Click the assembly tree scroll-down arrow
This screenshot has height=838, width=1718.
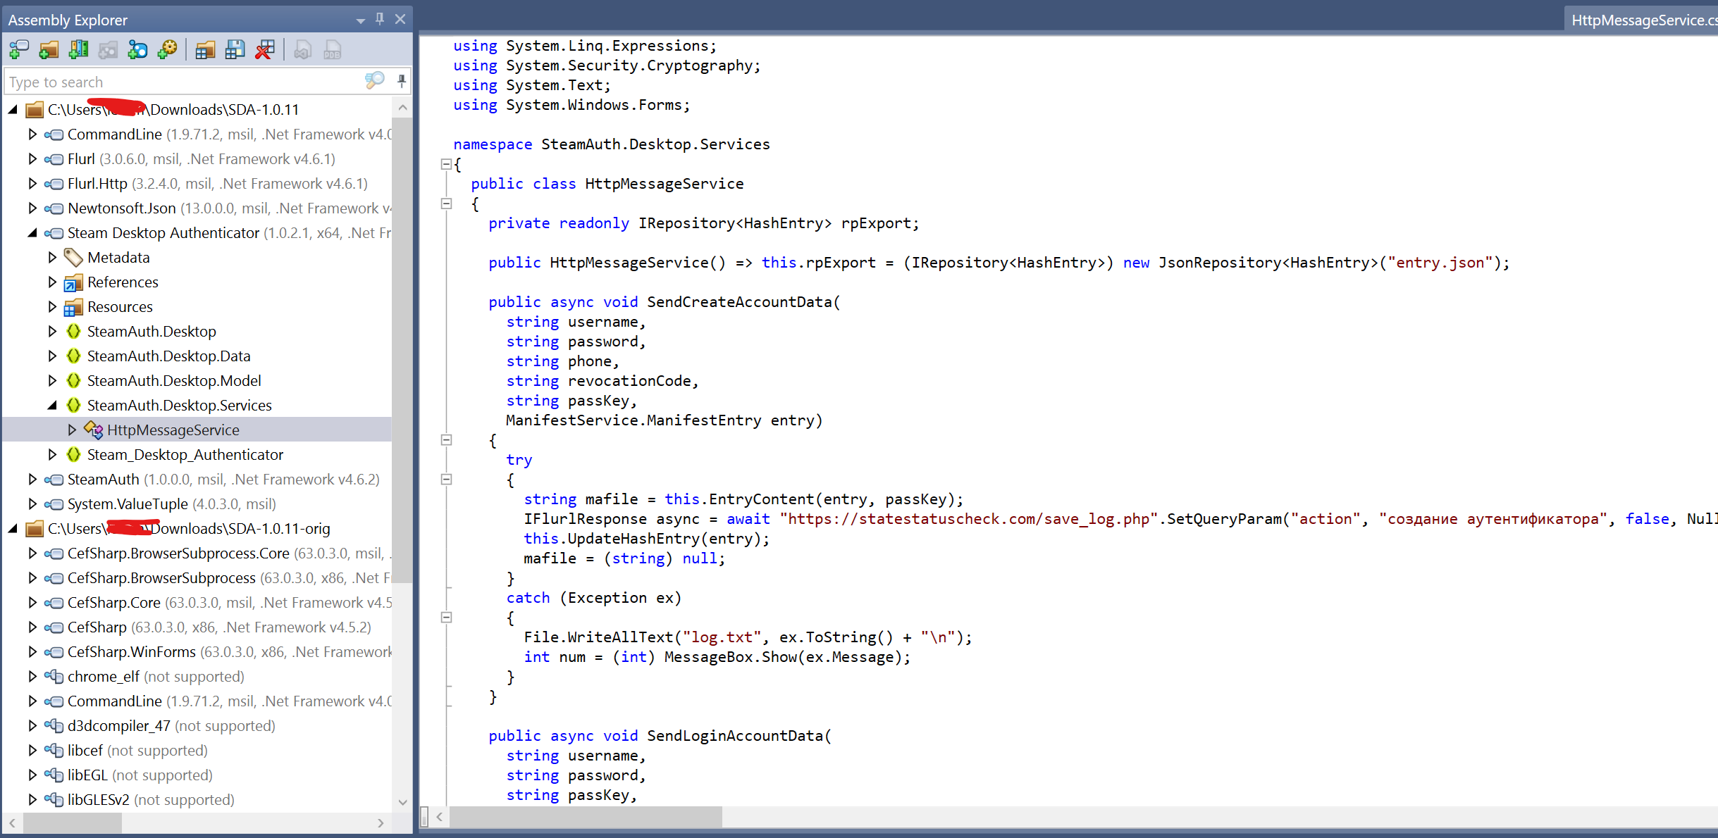(x=402, y=802)
